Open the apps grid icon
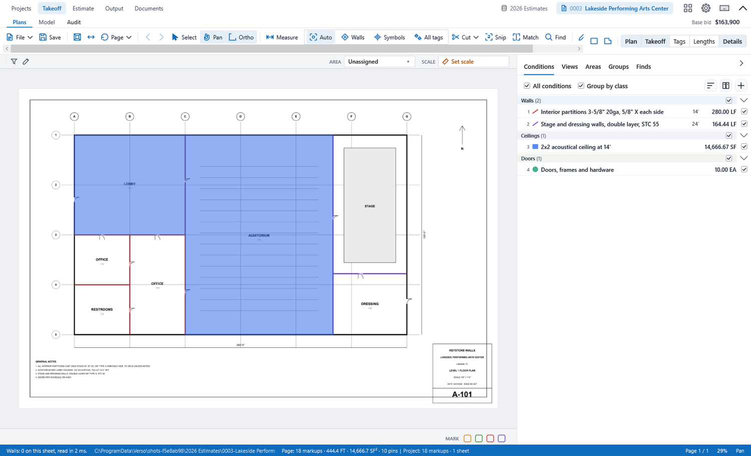This screenshot has height=456, width=751. click(688, 8)
